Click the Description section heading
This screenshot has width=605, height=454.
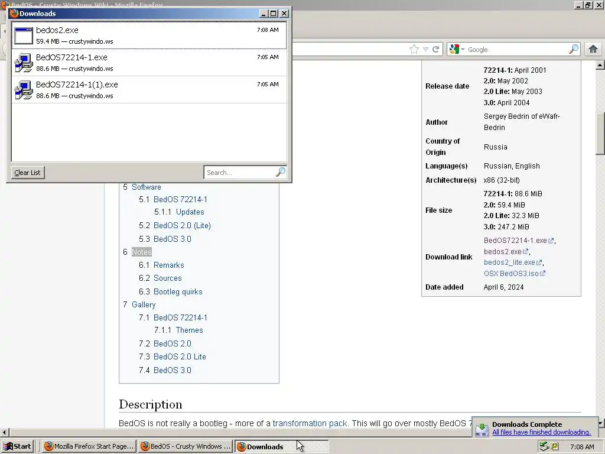[151, 404]
